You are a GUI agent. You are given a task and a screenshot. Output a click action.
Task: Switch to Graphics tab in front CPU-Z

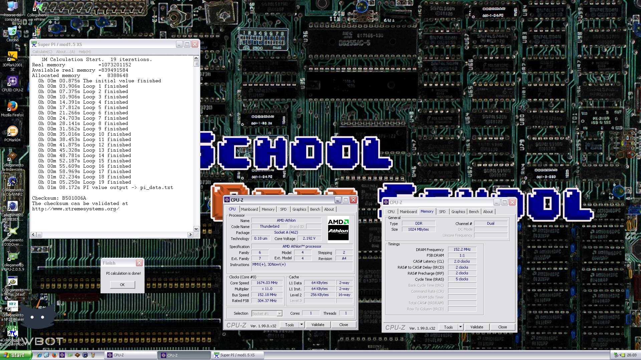[x=299, y=209]
